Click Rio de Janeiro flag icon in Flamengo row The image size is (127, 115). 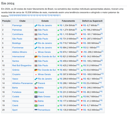click(36, 26)
